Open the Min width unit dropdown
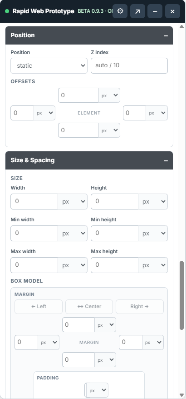The image size is (186, 399). pos(73,233)
